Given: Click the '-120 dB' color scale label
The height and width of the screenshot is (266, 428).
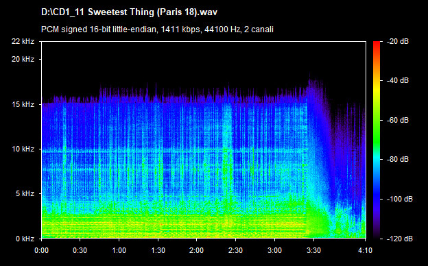Looking at the screenshot, I should [x=400, y=239].
